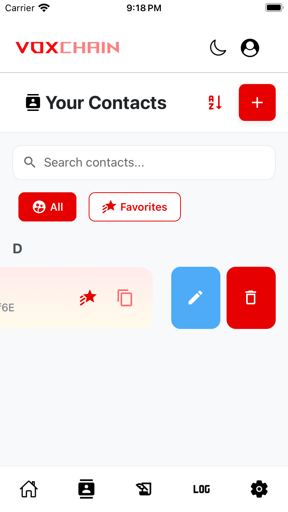Click the magnifier icon in the search bar
The width and height of the screenshot is (288, 512).
click(x=30, y=162)
